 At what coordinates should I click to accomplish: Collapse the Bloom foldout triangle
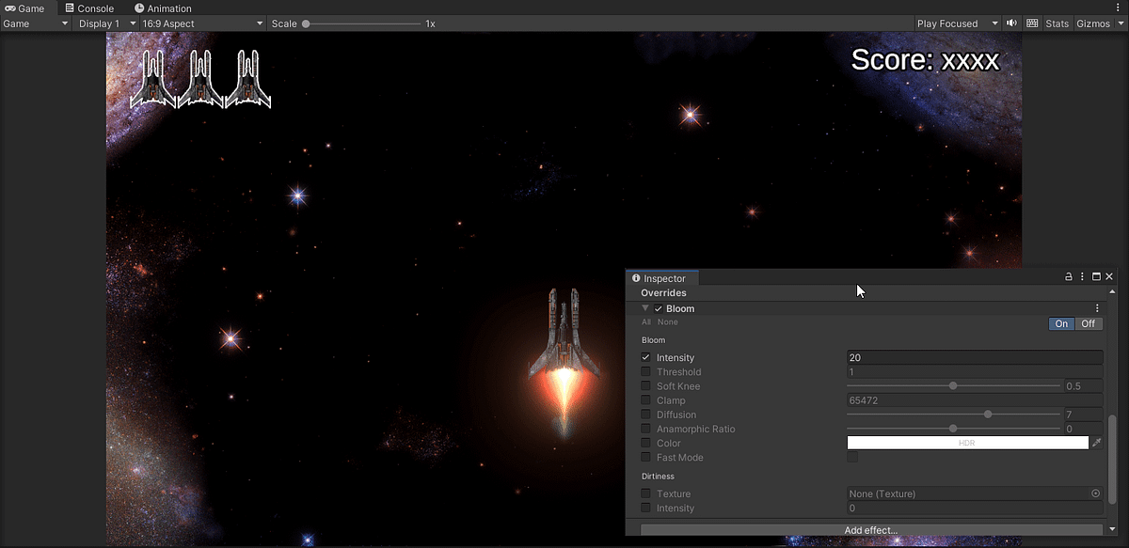[x=644, y=307]
